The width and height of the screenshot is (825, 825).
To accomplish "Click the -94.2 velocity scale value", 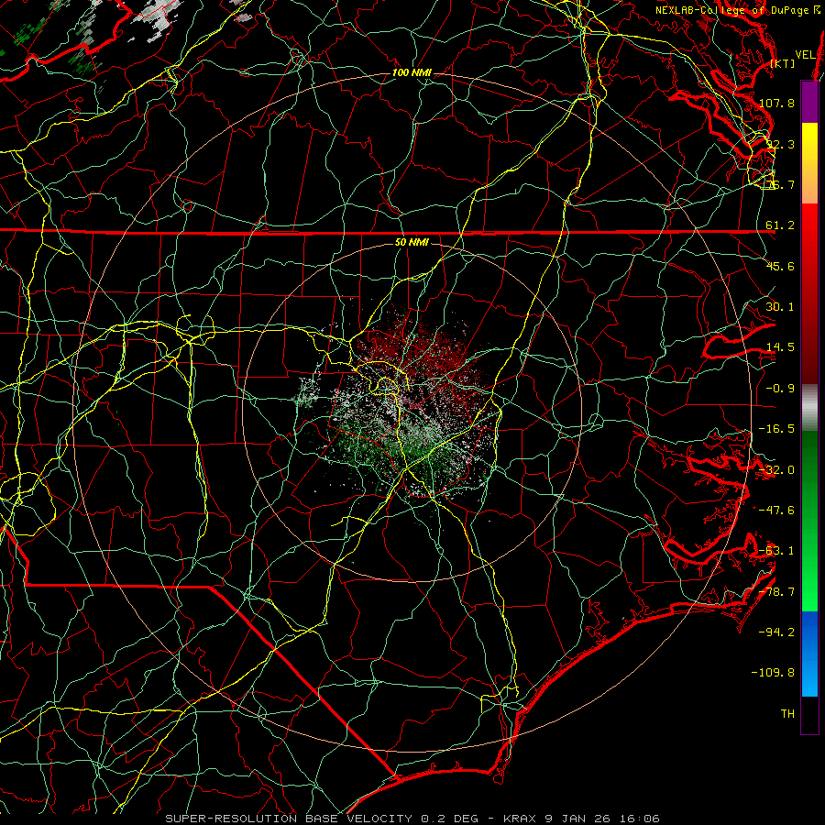I will click(776, 632).
